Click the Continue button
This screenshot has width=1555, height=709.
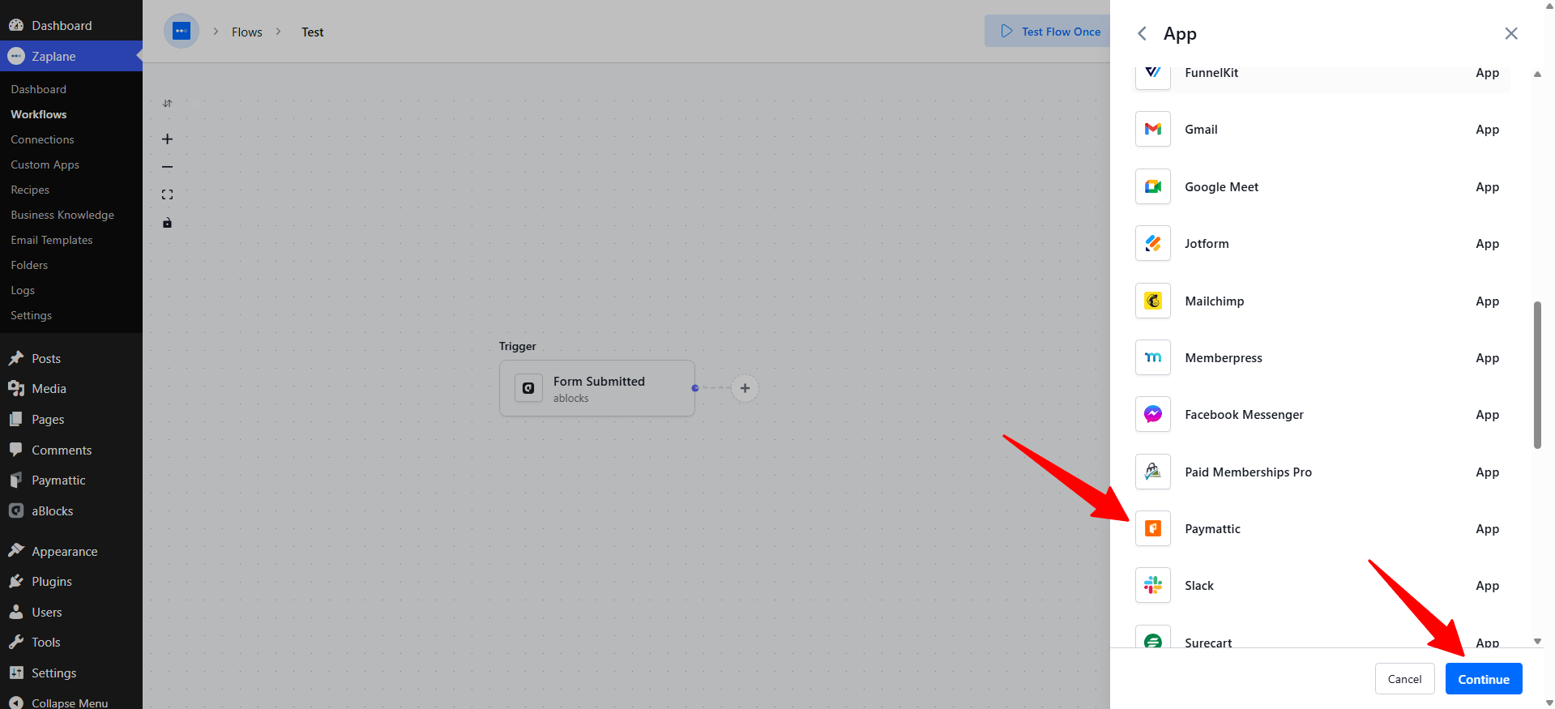(1484, 679)
